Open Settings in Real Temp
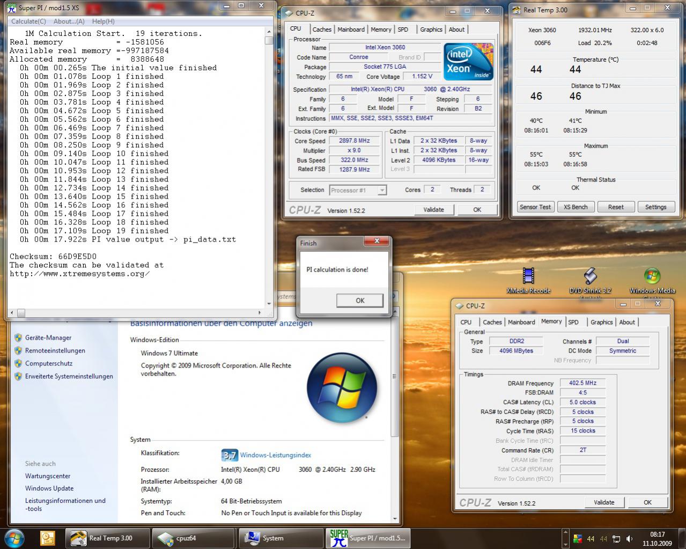The image size is (686, 549). pos(655,207)
